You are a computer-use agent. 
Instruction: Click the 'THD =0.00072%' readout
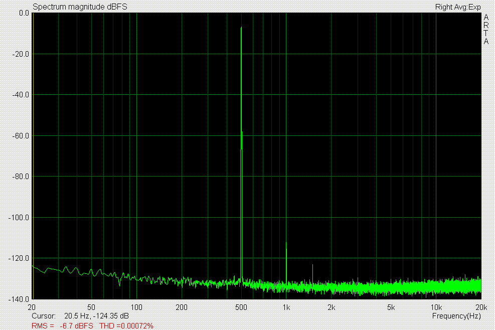[126, 325]
